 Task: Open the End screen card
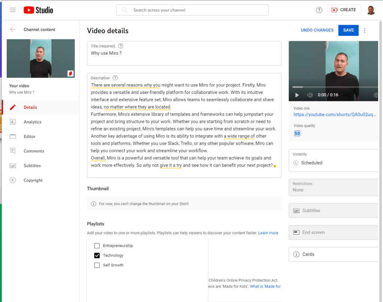click(x=334, y=232)
